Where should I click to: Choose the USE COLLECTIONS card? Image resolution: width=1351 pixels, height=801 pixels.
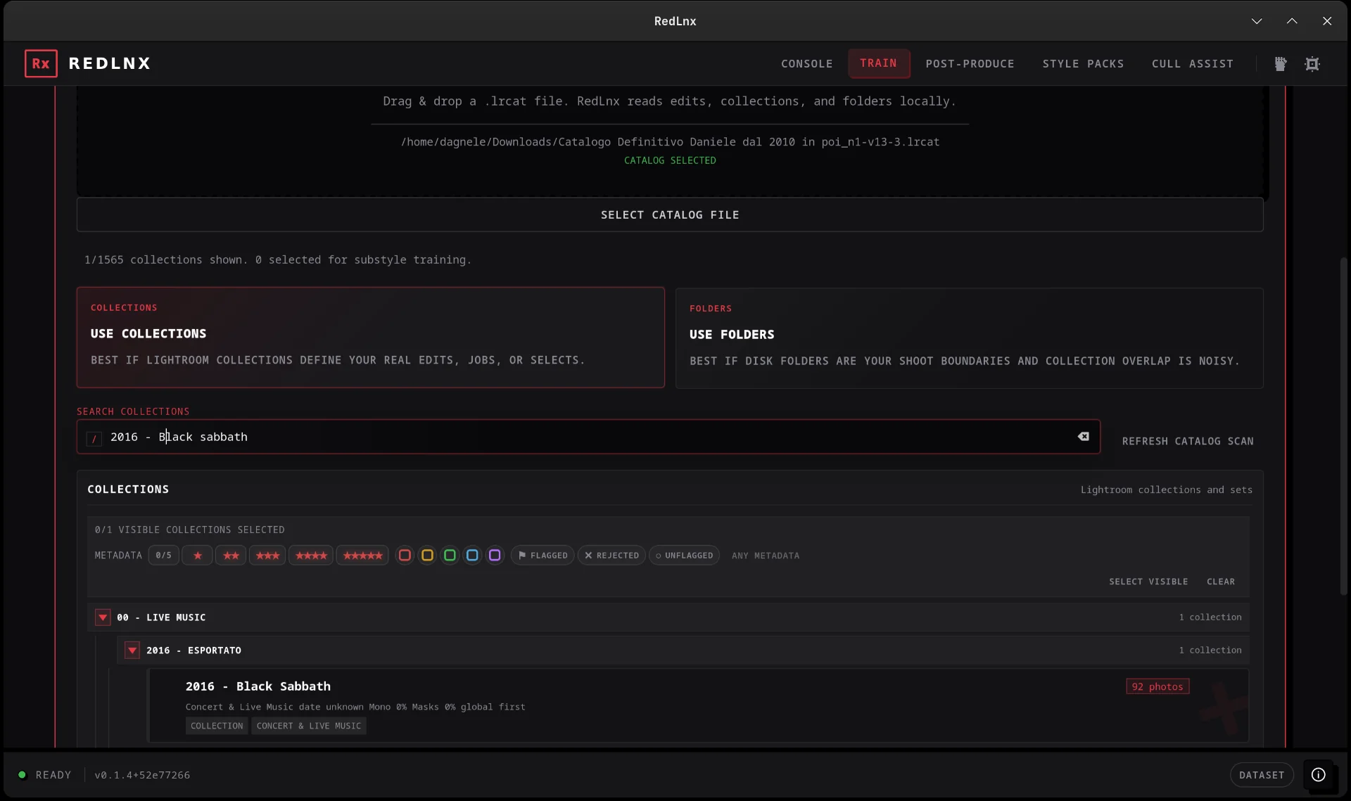pyautogui.click(x=371, y=337)
